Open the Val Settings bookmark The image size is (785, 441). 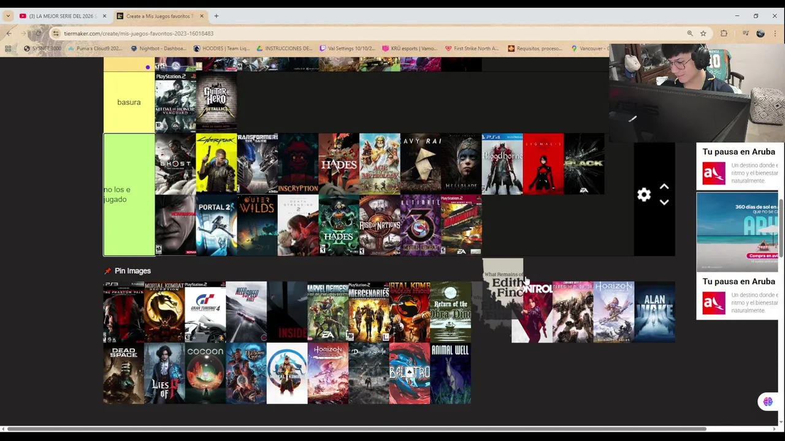(x=347, y=48)
